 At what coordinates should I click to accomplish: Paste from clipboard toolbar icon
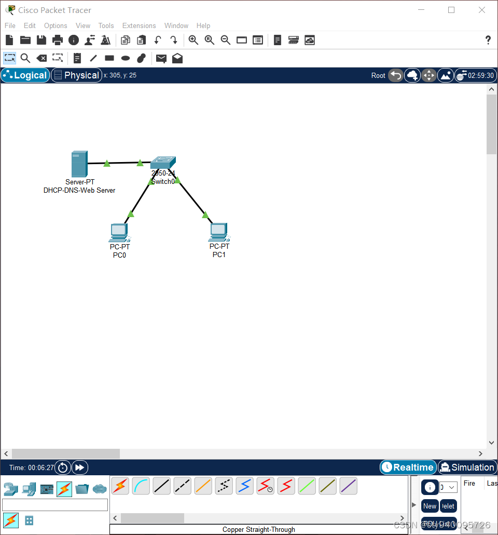click(142, 41)
